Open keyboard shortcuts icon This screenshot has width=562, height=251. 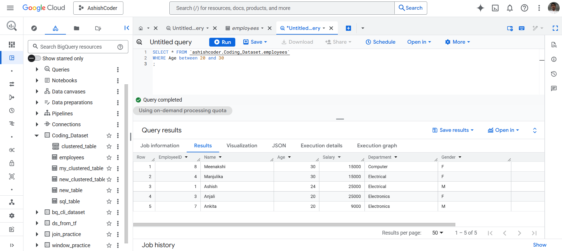point(522,28)
